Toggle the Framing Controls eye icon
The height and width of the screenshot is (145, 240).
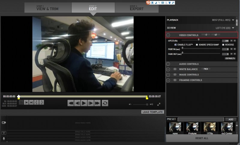click(175, 80)
